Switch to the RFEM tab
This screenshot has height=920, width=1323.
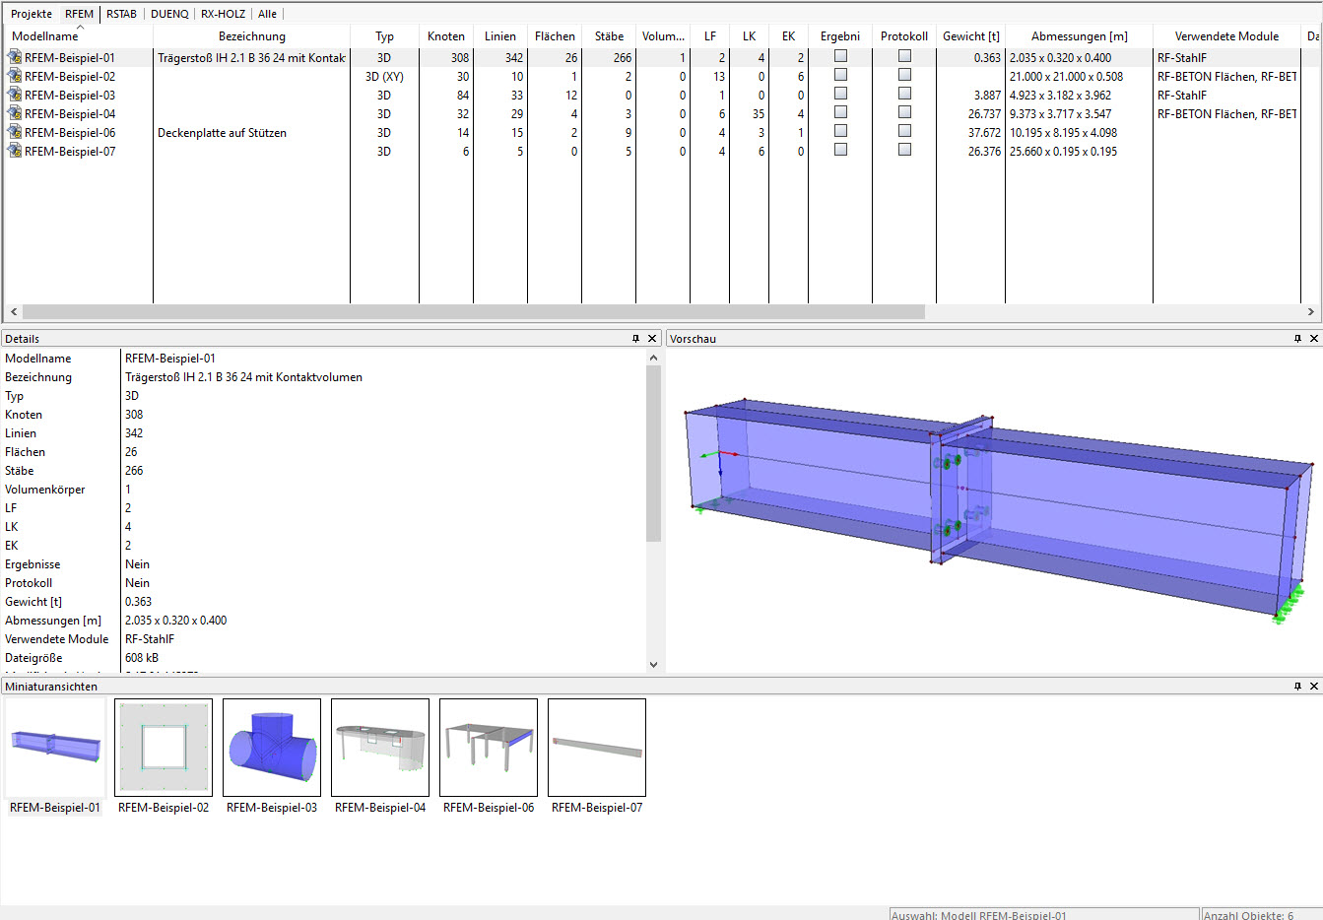(80, 14)
